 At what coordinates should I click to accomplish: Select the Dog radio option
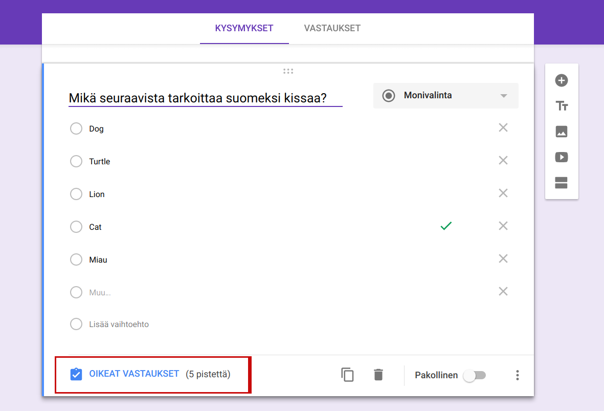[x=76, y=128]
